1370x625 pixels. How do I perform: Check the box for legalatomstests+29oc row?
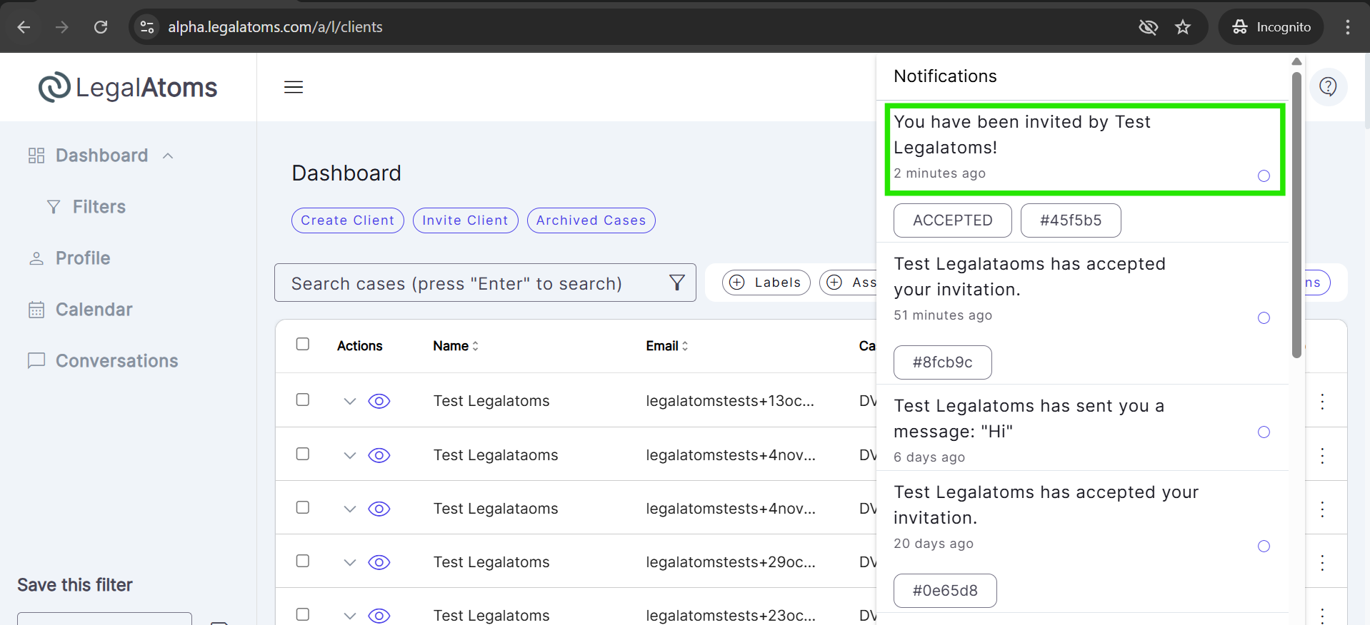303,562
